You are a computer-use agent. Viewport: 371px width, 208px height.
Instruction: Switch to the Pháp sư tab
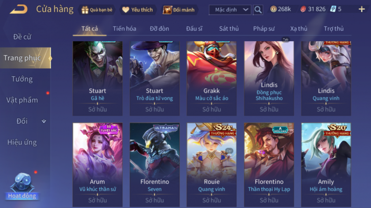pos(264,29)
